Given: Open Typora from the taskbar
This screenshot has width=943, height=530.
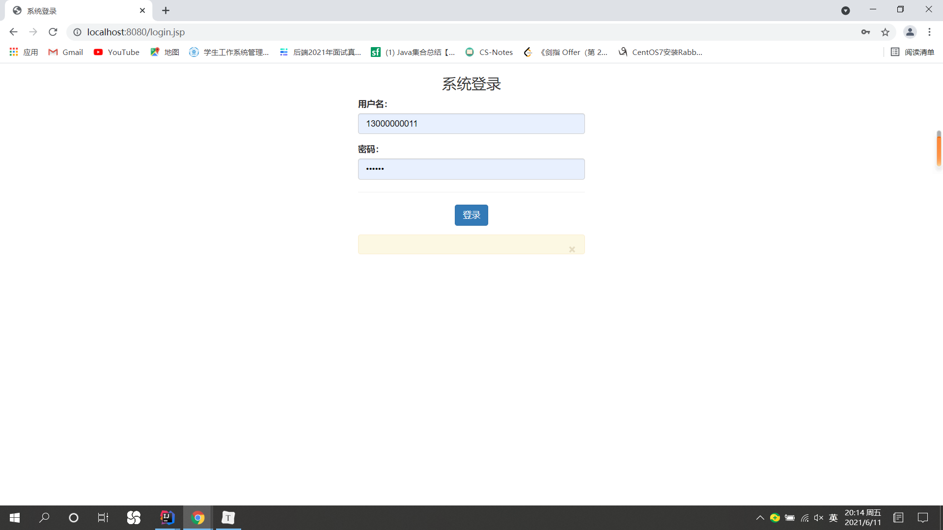Looking at the screenshot, I should (x=228, y=517).
